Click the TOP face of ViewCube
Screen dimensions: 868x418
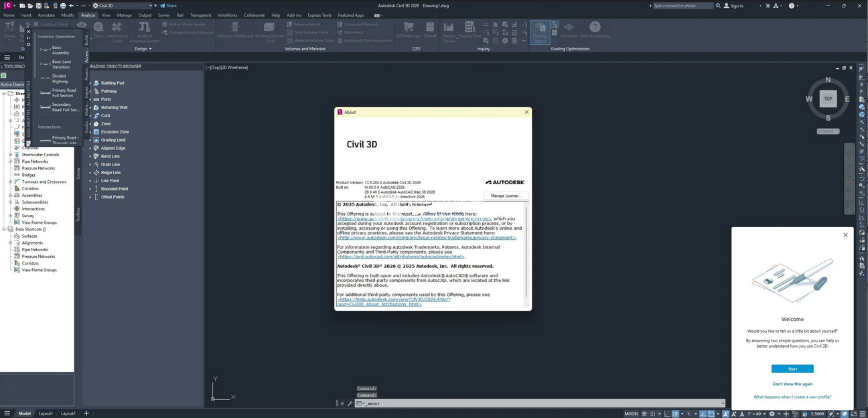[828, 98]
